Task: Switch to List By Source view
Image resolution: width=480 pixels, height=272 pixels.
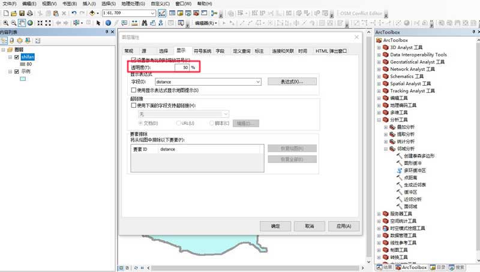Action: (x=12, y=41)
